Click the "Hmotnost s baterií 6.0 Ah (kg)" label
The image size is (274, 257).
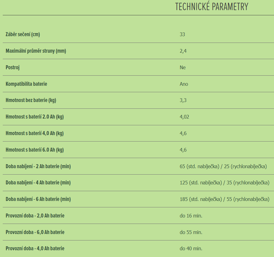(x=35, y=150)
